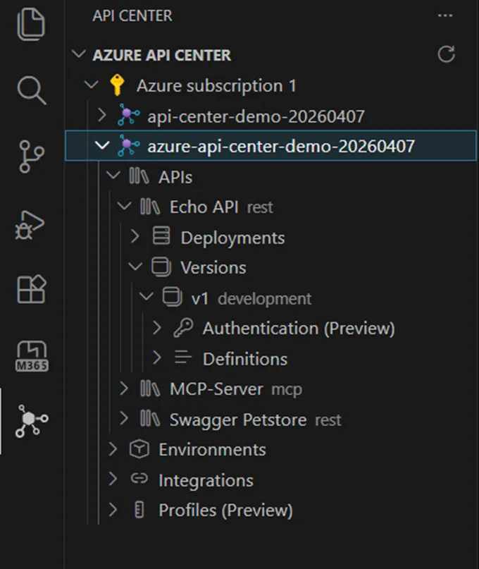Open the Run and Debug icon
The image size is (479, 569).
click(32, 223)
